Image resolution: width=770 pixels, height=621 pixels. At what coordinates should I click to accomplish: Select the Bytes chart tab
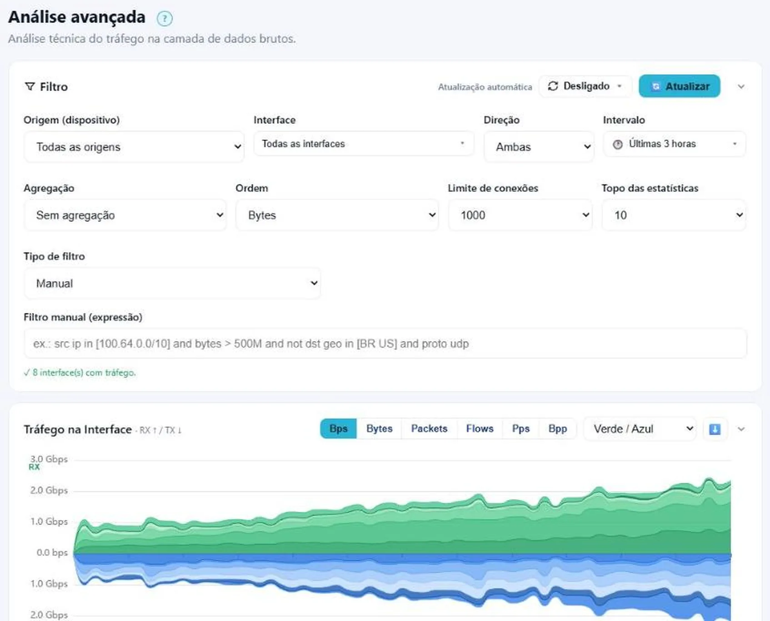tap(379, 429)
